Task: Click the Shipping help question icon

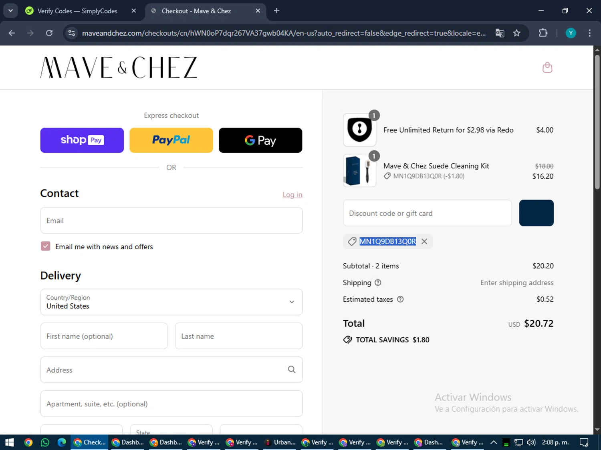Action: pos(378,283)
